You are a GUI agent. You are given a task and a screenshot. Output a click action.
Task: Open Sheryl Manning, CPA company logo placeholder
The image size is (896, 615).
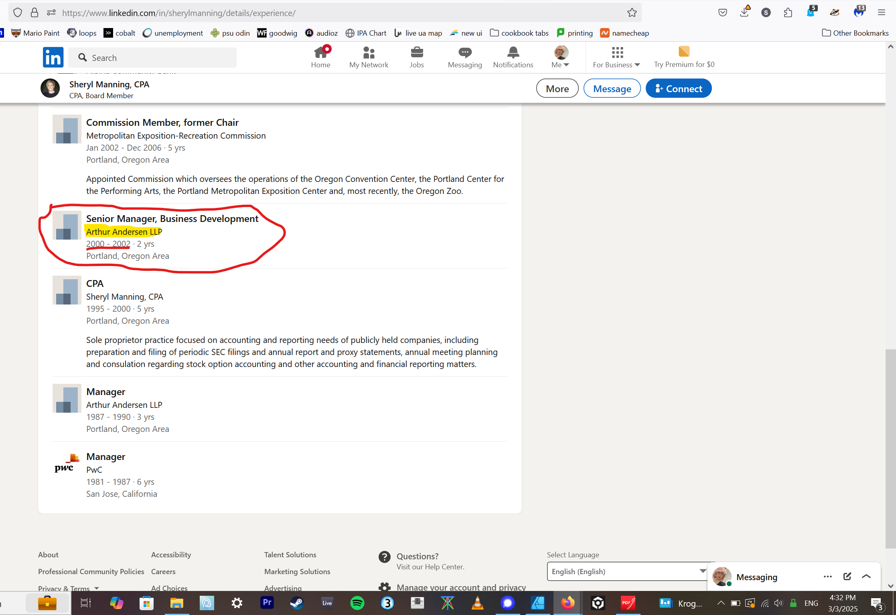coord(67,290)
